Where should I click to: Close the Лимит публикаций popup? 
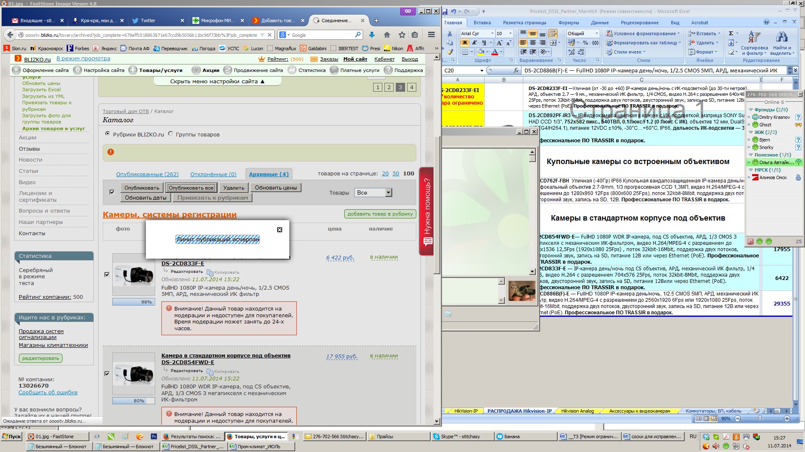pyautogui.click(x=280, y=230)
